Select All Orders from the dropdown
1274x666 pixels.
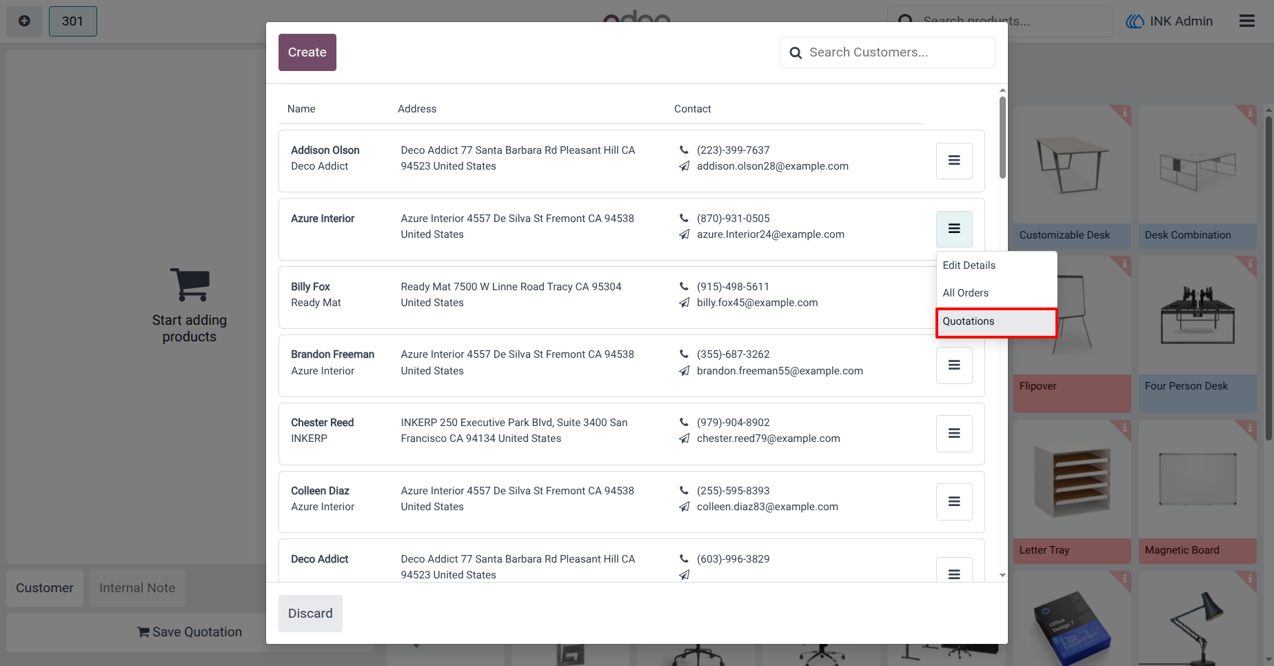996,293
